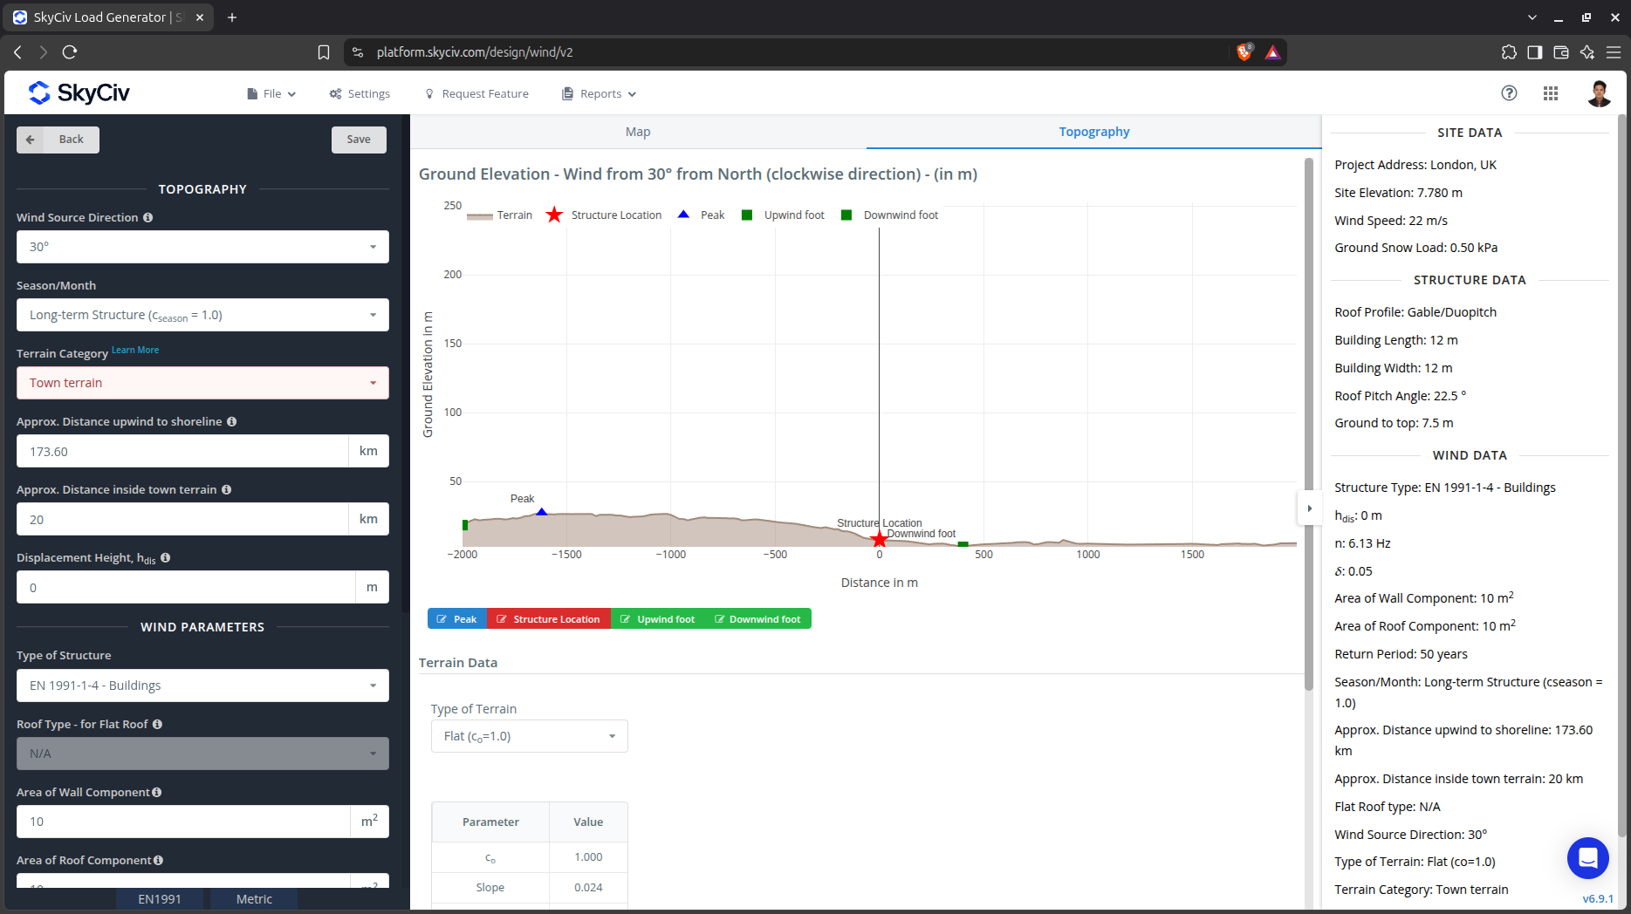Click the Displacement Height input field
The height and width of the screenshot is (914, 1631).
(186, 587)
